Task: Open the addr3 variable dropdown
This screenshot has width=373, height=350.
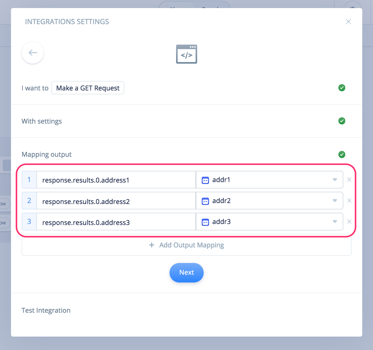Action: tap(269, 221)
